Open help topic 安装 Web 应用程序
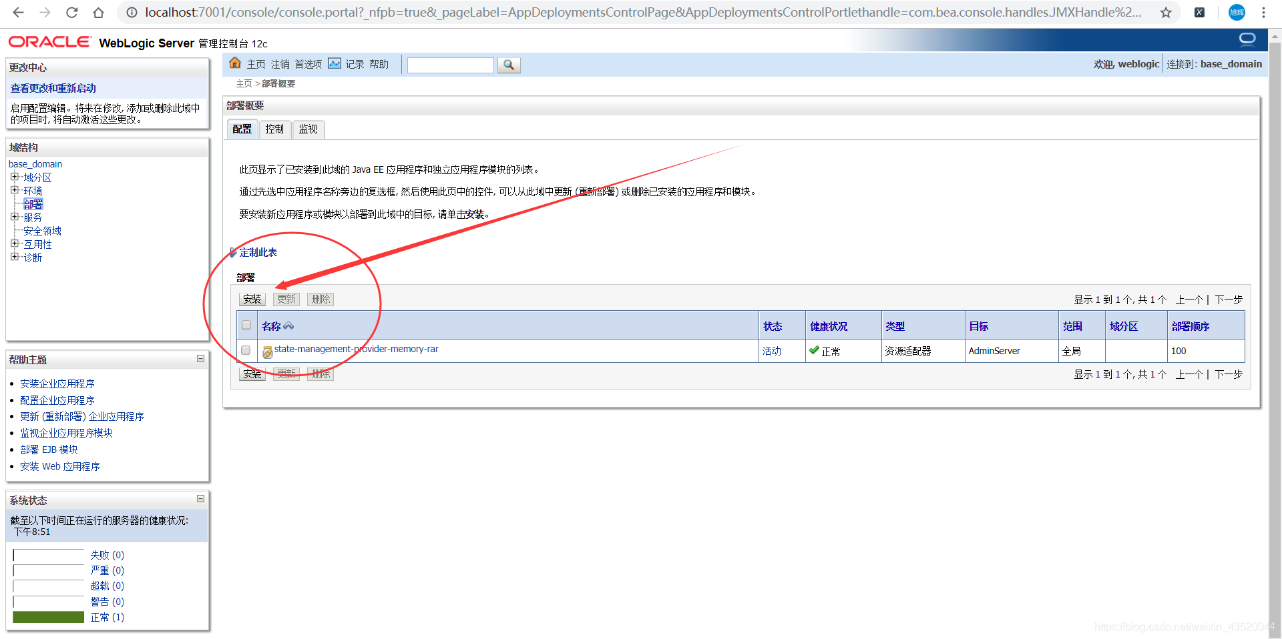This screenshot has height=639, width=1282. click(x=60, y=466)
